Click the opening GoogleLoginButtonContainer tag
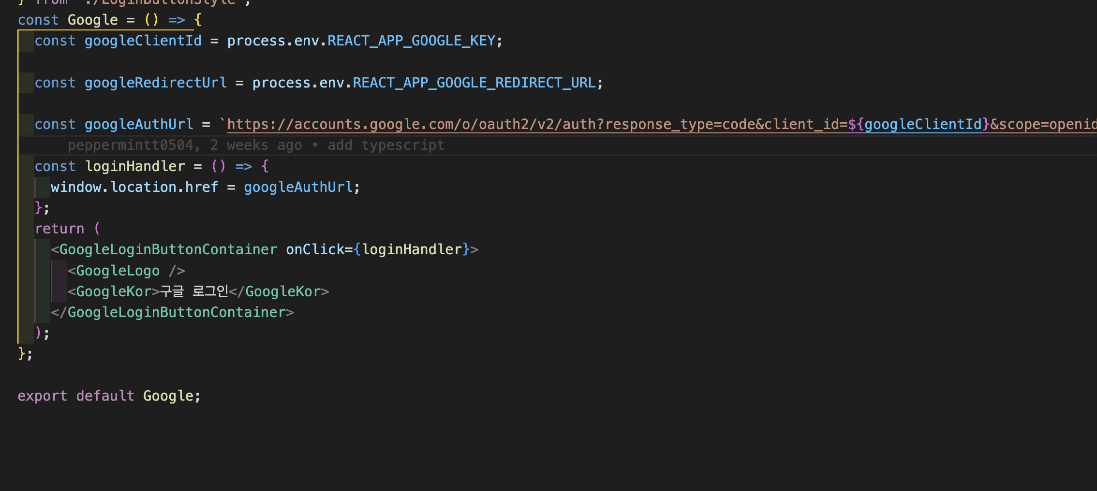The image size is (1097, 491). pyautogui.click(x=168, y=249)
